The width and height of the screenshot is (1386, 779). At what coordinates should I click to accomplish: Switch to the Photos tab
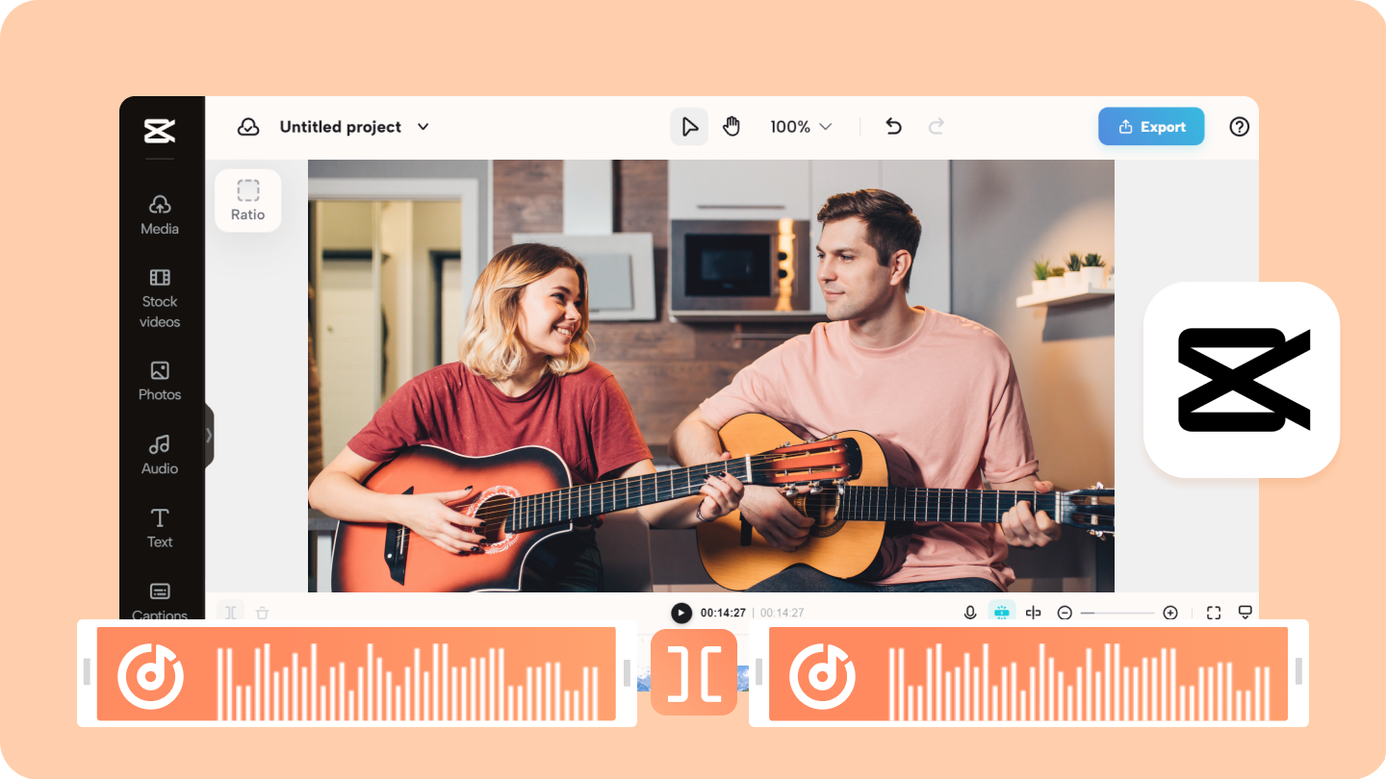159,382
